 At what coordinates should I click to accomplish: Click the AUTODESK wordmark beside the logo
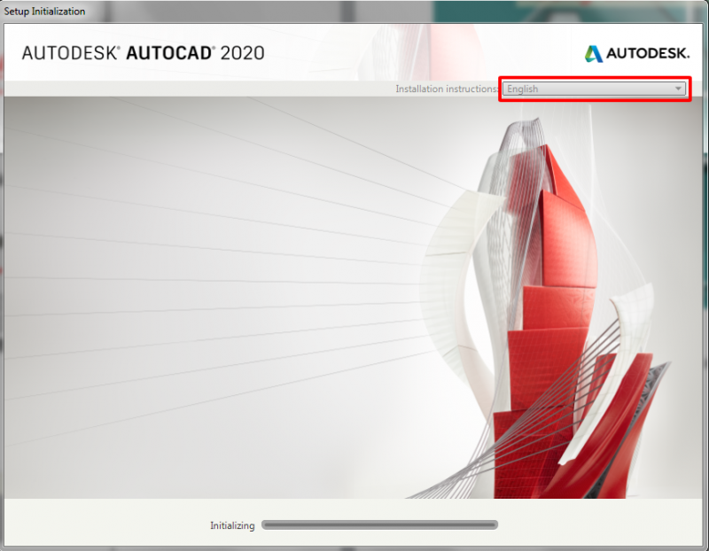[x=648, y=53]
